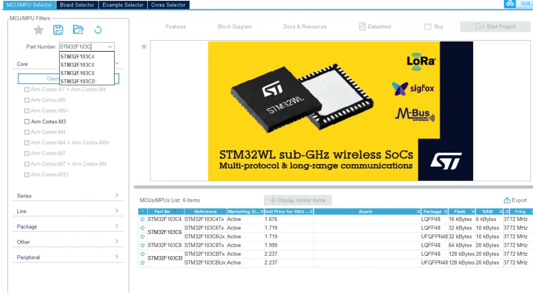Viewport: 533px width, 293px height.
Task: Select STM32F103CB from the suggestion list
Action: [x=87, y=81]
